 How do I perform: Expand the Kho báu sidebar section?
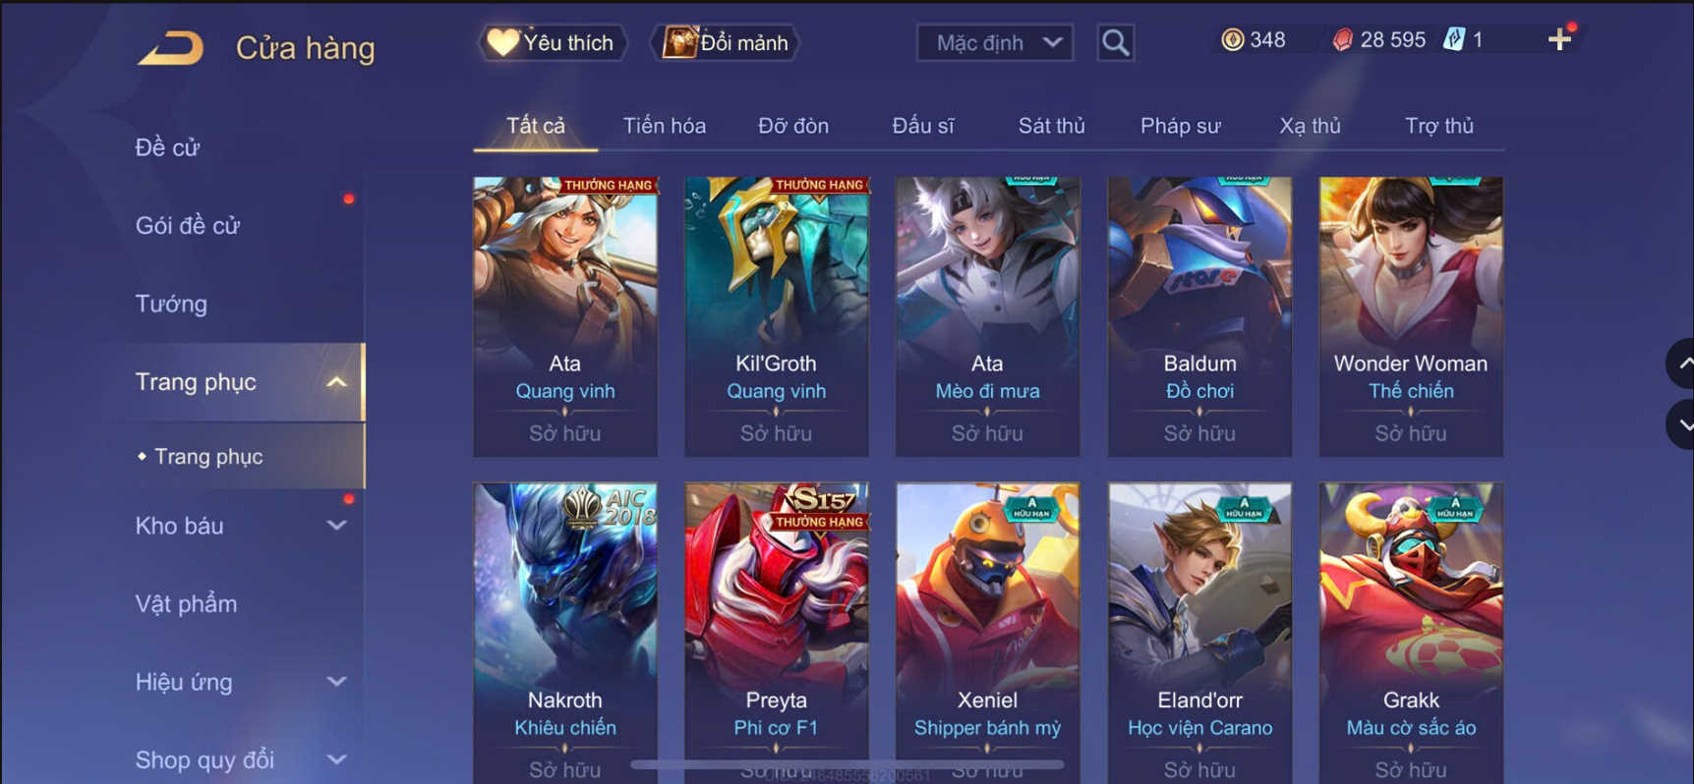pyautogui.click(x=336, y=526)
